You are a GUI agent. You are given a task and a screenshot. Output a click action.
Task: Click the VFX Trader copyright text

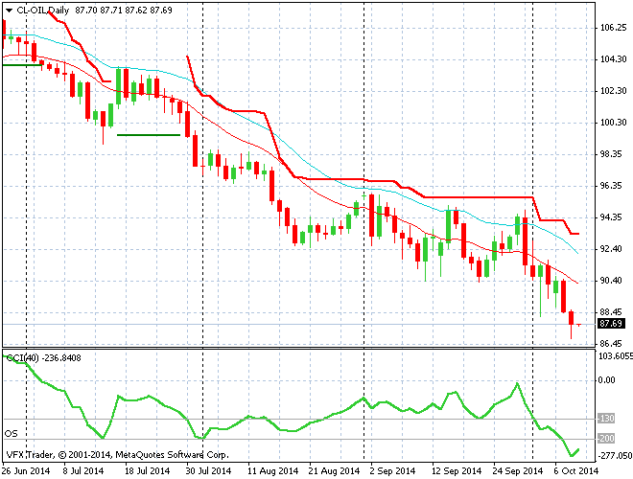pyautogui.click(x=116, y=455)
